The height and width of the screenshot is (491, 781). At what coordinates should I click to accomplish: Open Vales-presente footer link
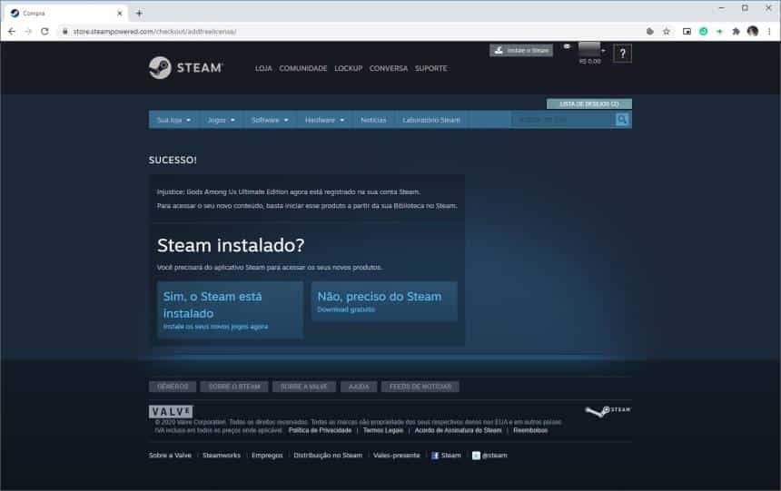coord(397,455)
